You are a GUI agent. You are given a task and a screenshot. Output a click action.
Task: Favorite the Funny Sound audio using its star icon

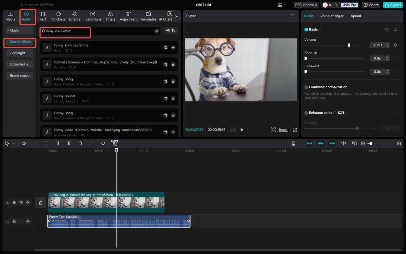166,98
